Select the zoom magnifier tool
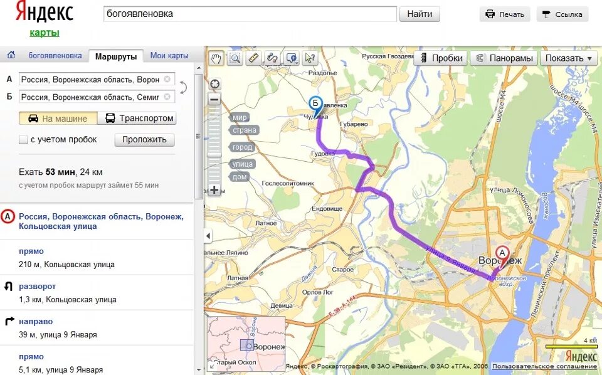Viewport: 602px width, 375px height. click(235, 58)
